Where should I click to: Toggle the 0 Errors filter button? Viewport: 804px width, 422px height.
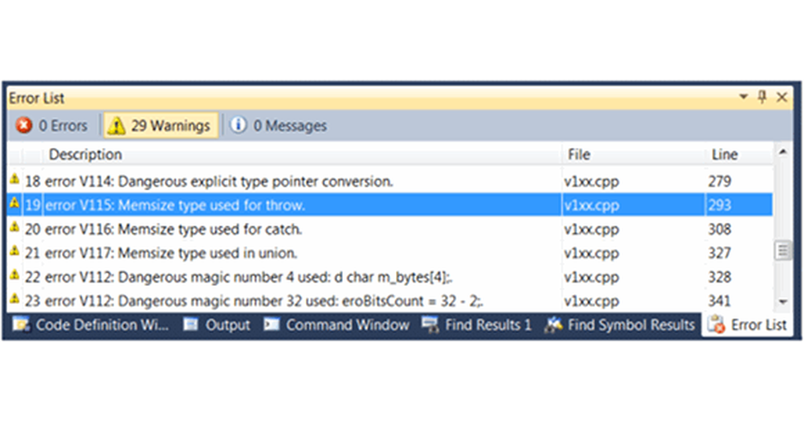point(52,126)
